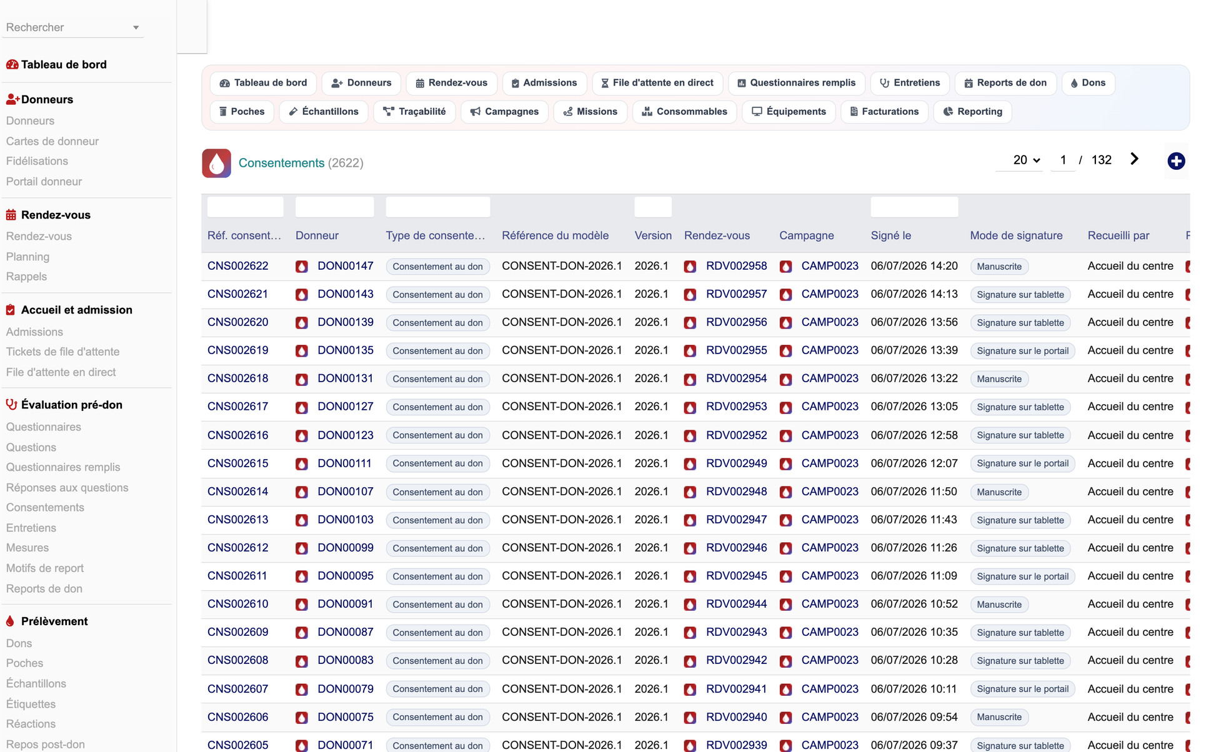
Task: Click Accueil et admission clipboard icon
Action: pos(11,310)
